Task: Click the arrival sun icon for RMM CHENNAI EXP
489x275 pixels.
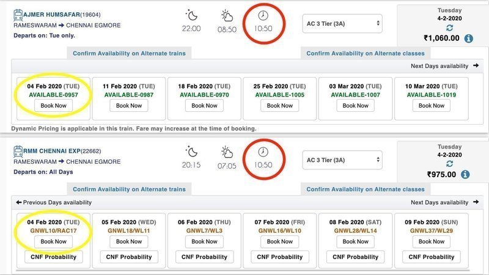Action: point(227,152)
